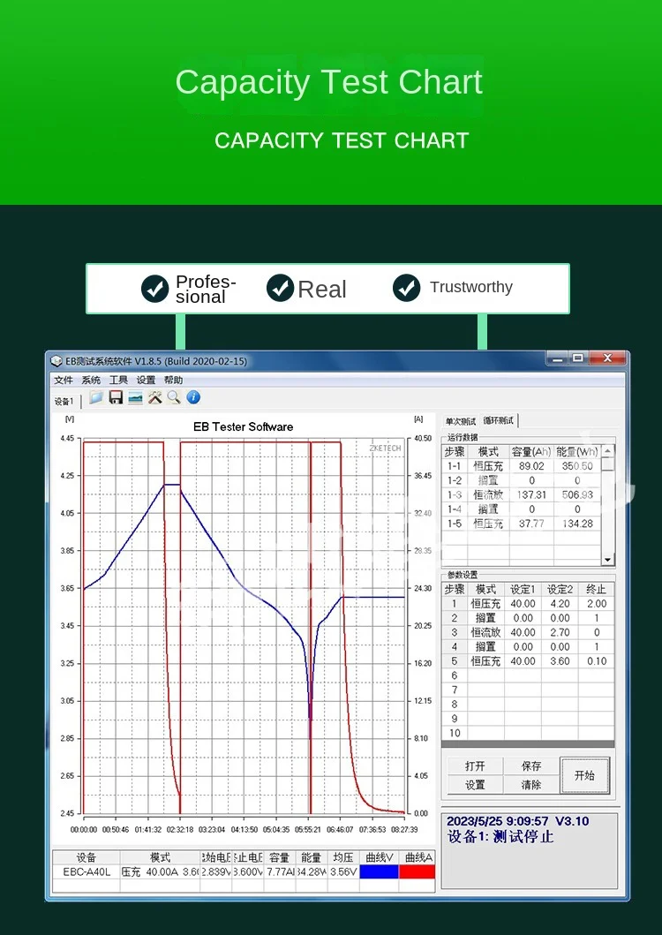The height and width of the screenshot is (935, 662).
Task: Click the floppy disk save icon
Action: pos(116,398)
